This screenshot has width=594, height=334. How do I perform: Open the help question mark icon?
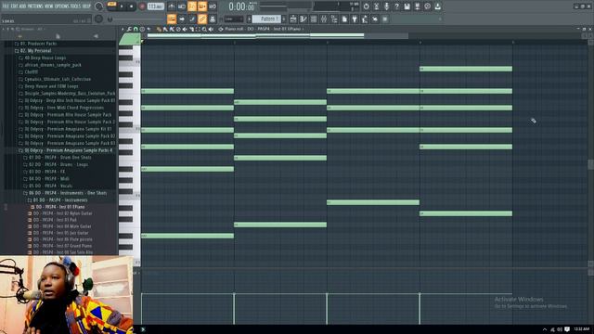tap(397, 6)
